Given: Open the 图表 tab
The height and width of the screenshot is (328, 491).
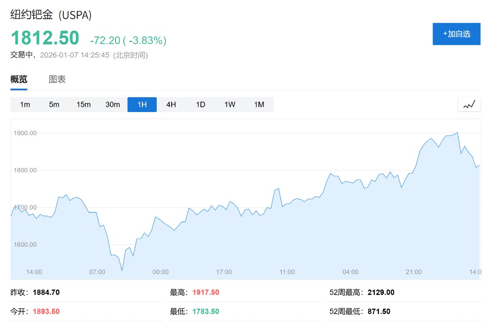Looking at the screenshot, I should [x=57, y=79].
